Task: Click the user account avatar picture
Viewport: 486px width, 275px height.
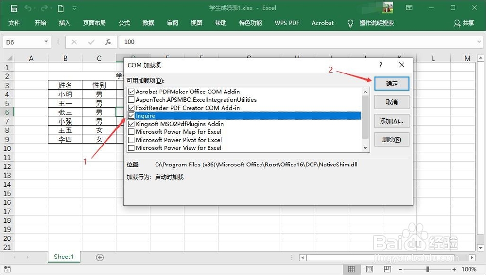Action: (x=388, y=8)
